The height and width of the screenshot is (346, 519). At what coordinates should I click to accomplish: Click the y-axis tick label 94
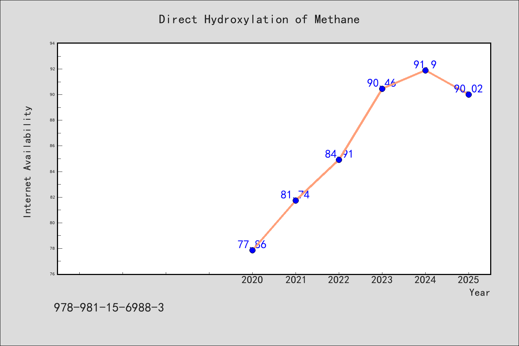pos(52,43)
